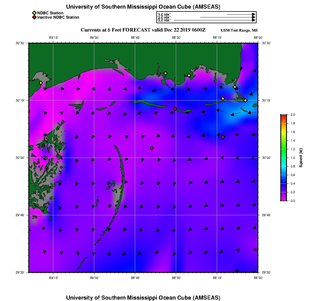Image resolution: width=315 pixels, height=301 pixels.
Task: Click the red Inactive NDBC Station legend diamond
Action: point(34,17)
